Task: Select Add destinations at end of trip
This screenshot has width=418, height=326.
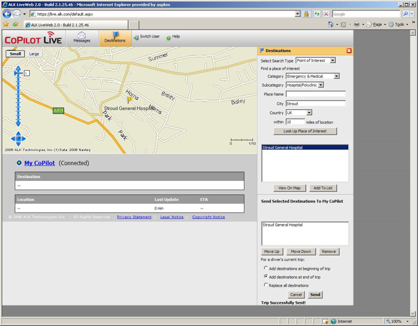Action: tap(266, 276)
